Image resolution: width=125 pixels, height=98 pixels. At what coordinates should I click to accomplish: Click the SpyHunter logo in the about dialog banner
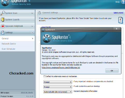pos(47,38)
